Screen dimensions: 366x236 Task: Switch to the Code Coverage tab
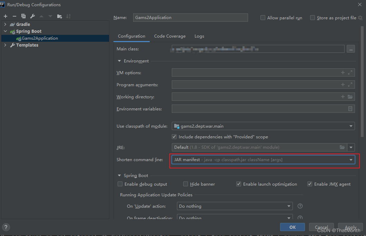click(170, 36)
